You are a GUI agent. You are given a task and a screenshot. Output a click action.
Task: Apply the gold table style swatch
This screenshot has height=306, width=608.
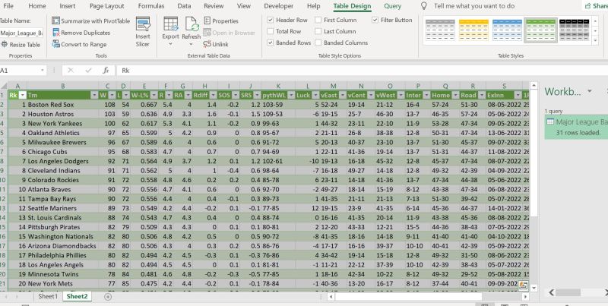(x=473, y=30)
